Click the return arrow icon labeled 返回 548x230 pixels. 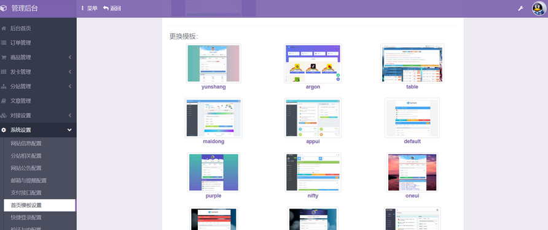pyautogui.click(x=106, y=8)
